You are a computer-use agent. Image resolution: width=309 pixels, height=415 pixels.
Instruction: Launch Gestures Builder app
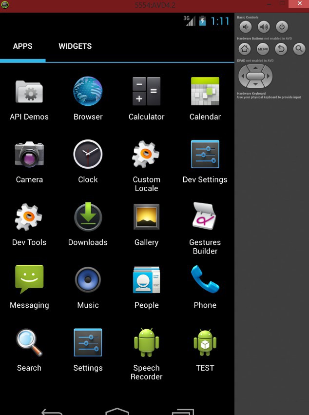(x=205, y=229)
